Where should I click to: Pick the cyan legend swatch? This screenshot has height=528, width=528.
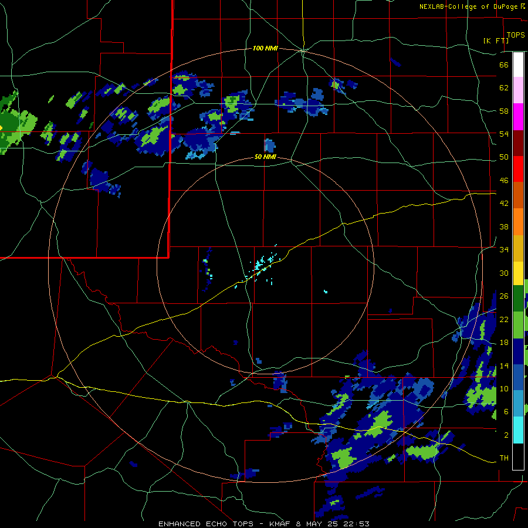[x=518, y=430]
